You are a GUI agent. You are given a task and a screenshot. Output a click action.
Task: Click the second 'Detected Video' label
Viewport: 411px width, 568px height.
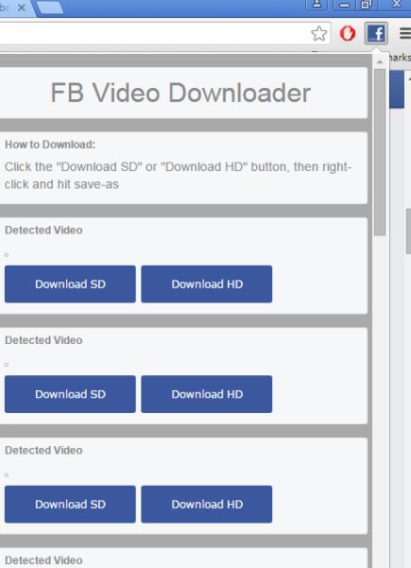(43, 340)
